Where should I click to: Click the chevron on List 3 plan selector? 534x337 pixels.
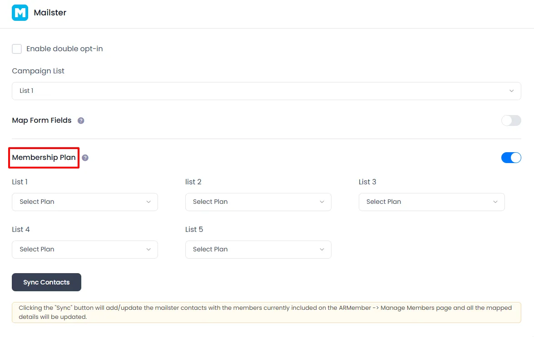pyautogui.click(x=495, y=202)
